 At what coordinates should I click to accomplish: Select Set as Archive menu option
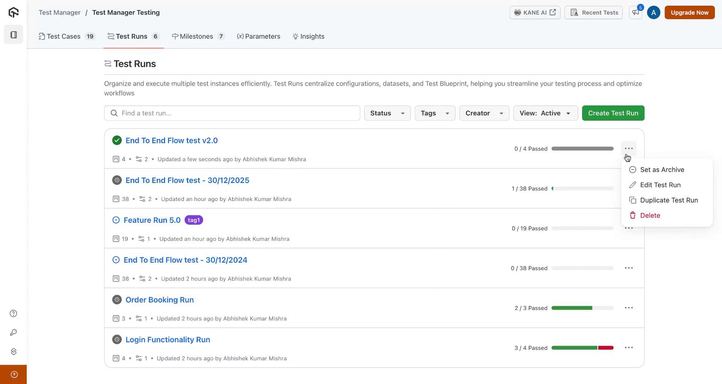coord(662,170)
